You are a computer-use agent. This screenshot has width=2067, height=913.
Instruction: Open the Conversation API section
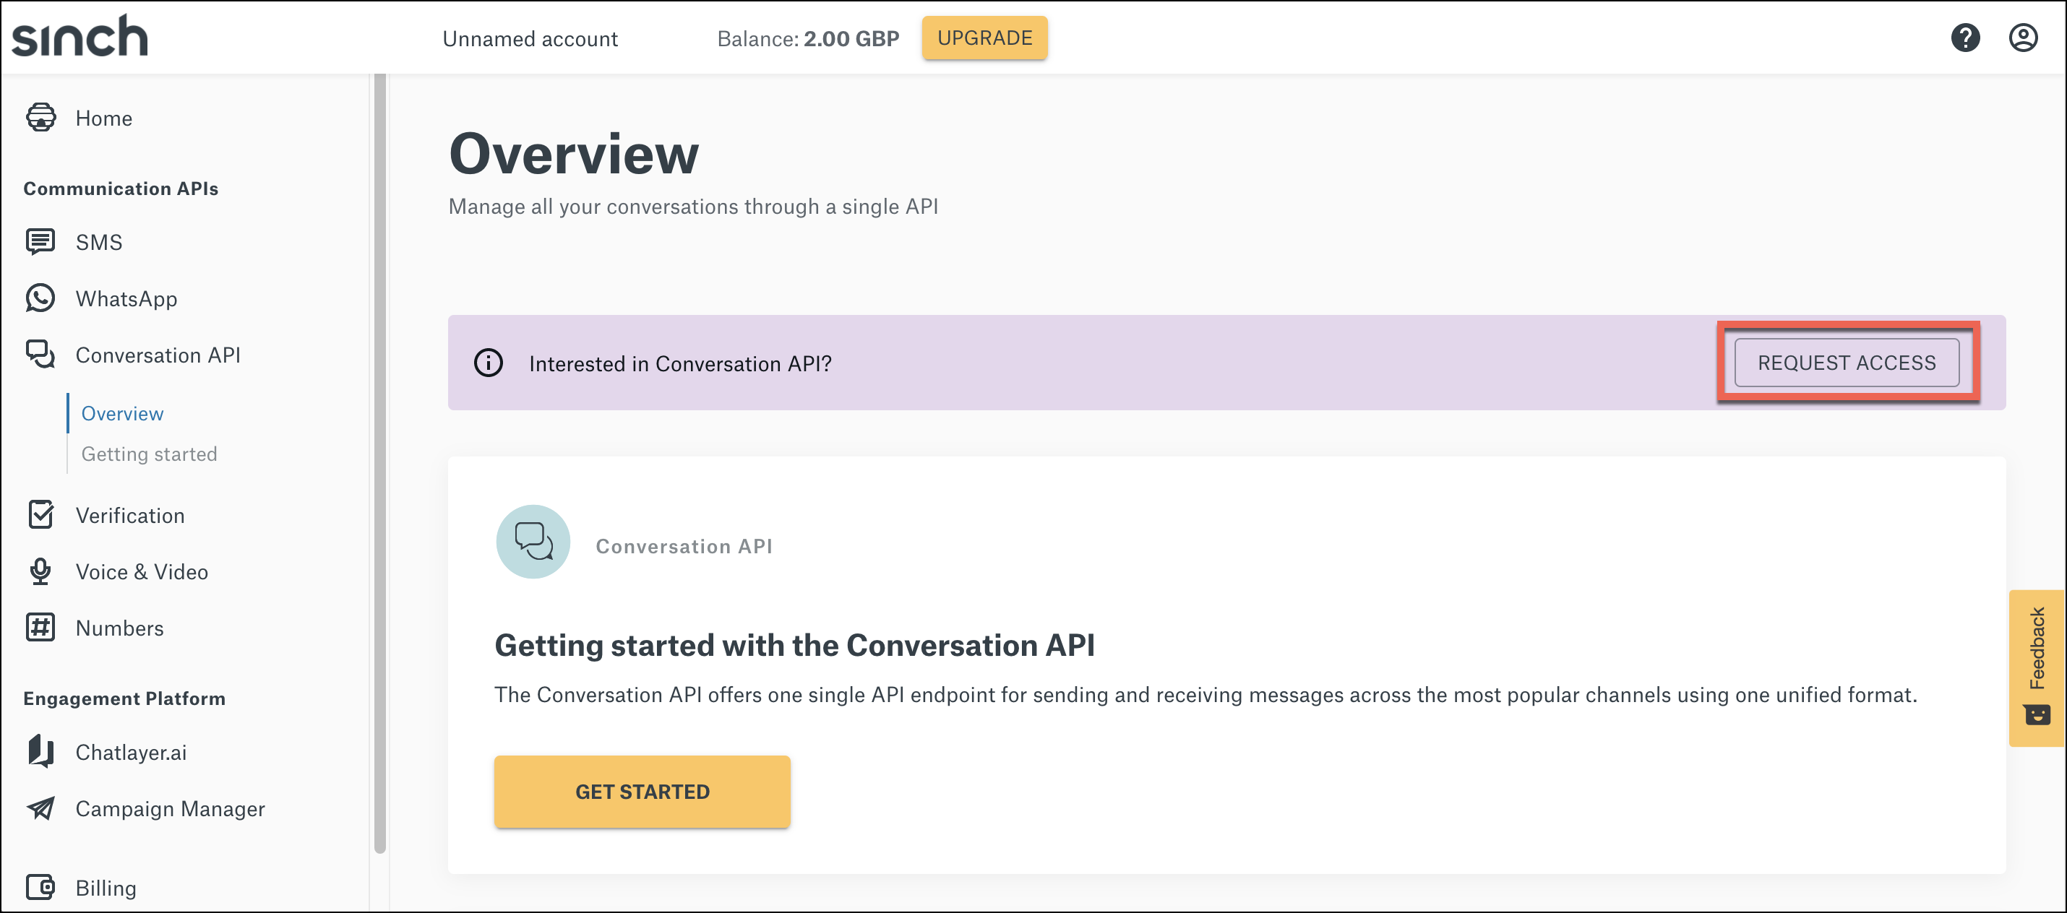(x=158, y=355)
